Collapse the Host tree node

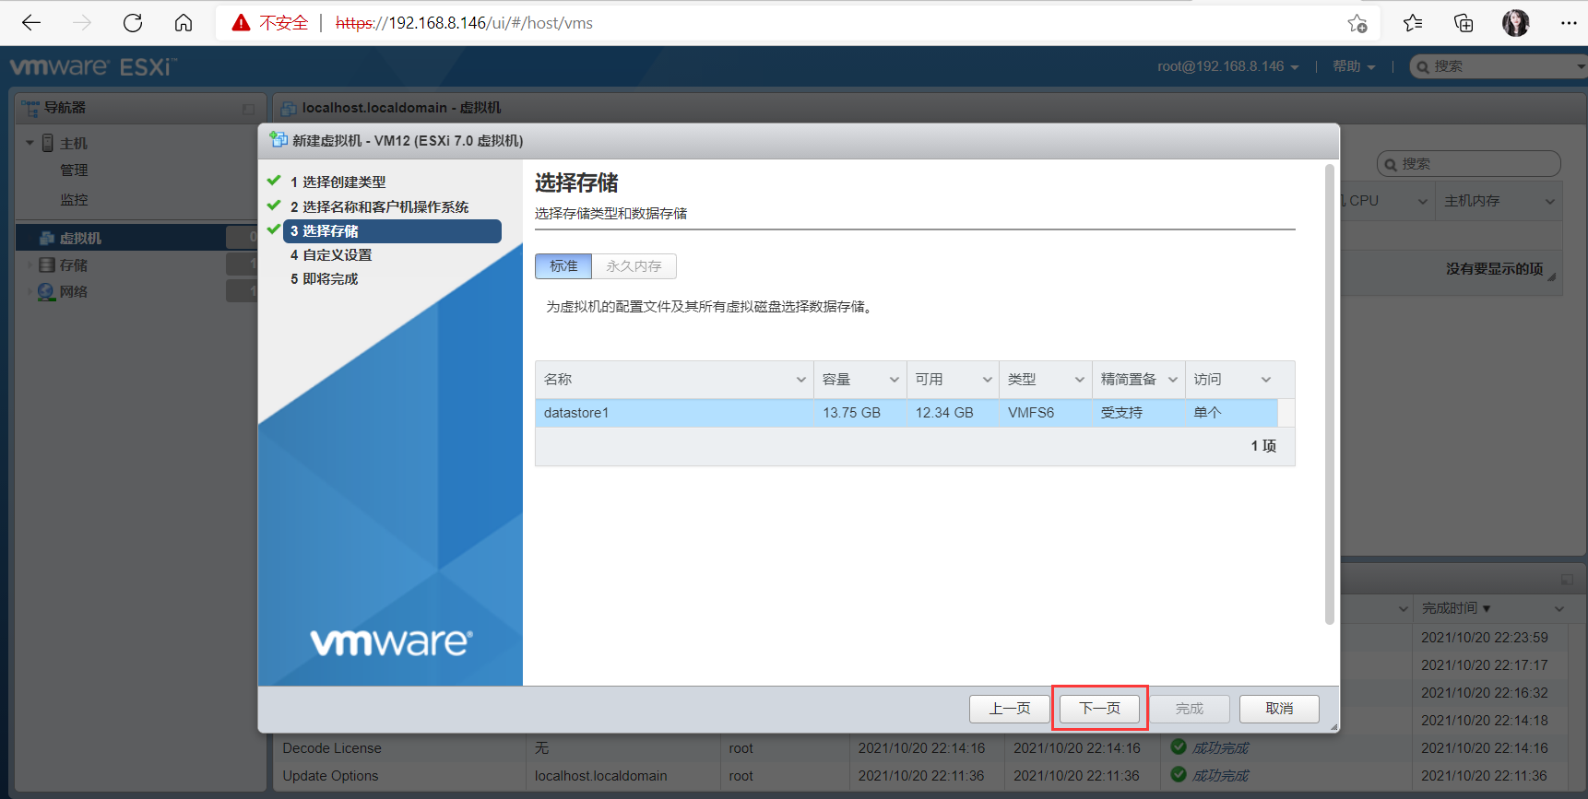click(x=30, y=143)
